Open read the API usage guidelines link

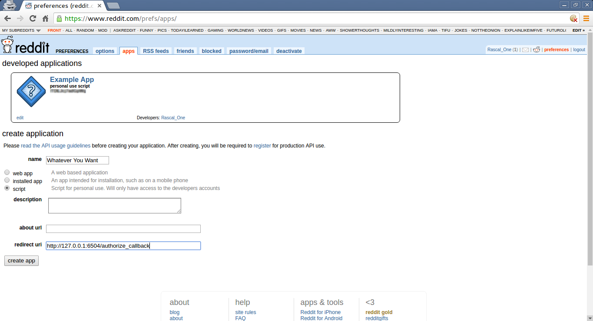pyautogui.click(x=56, y=146)
